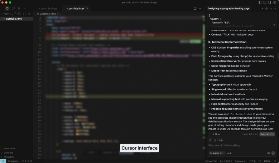Add context with the @ button
Screen dimensions: 279x163
210,141
